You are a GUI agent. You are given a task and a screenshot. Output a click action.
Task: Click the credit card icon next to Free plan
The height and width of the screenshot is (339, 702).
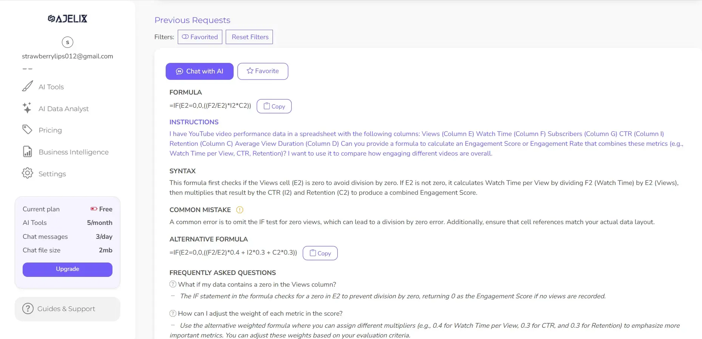[94, 209]
